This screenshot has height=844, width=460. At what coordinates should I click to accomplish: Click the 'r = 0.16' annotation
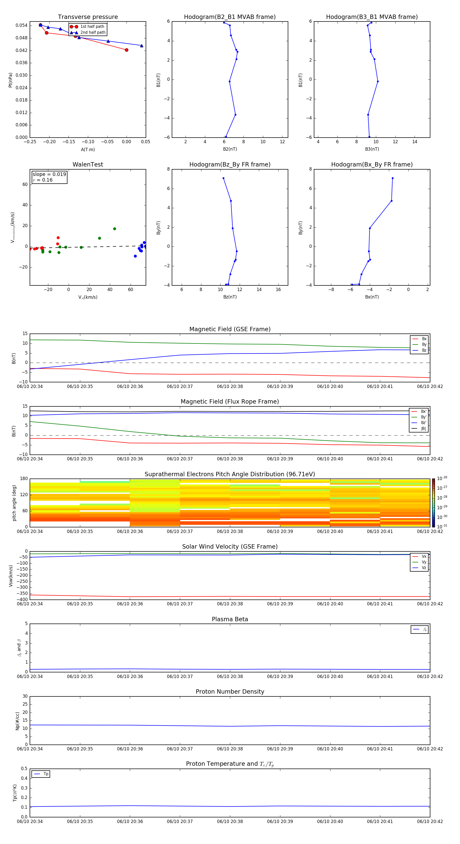43,180
